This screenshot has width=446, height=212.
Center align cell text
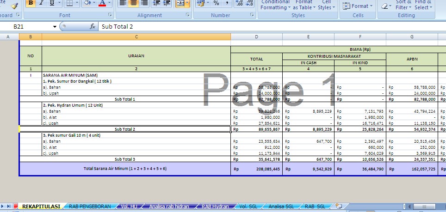133,3
